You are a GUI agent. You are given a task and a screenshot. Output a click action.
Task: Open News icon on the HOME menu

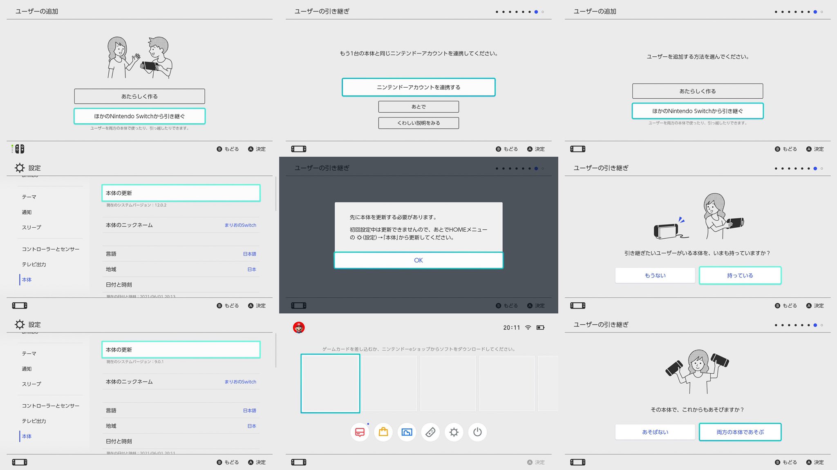tap(360, 432)
